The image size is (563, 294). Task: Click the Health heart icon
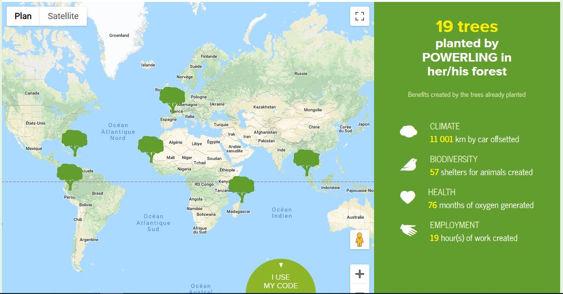pyautogui.click(x=408, y=197)
